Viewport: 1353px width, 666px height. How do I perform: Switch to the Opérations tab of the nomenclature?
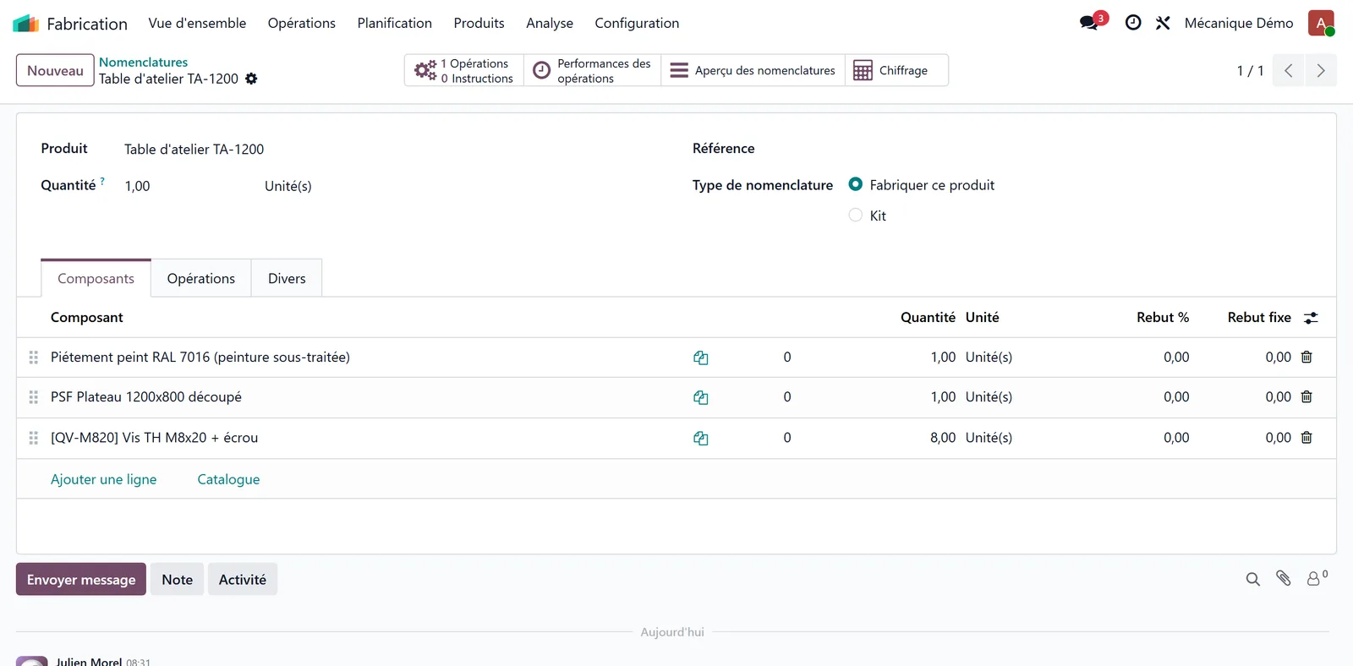201,278
